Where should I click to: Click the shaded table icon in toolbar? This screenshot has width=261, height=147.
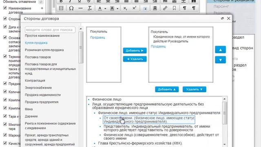click(x=61, y=8)
